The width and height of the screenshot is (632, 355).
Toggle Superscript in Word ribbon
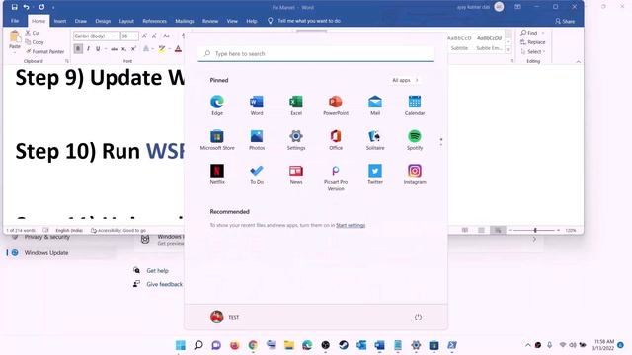(x=133, y=48)
